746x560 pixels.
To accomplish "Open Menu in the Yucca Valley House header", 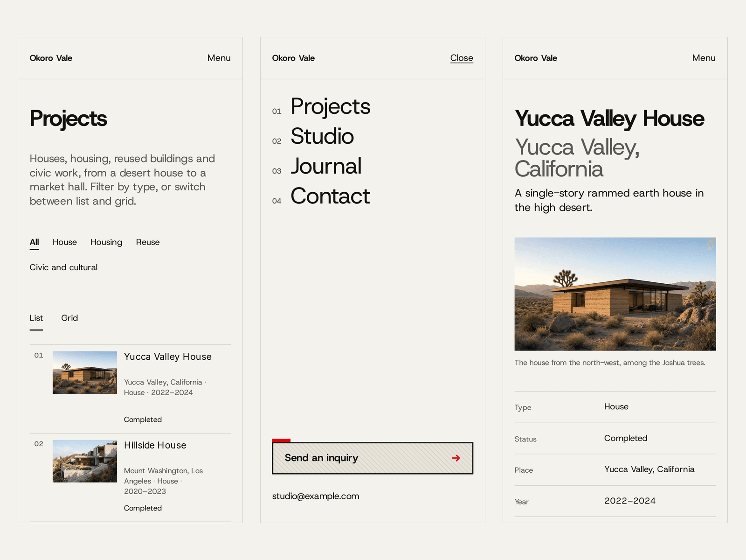I will coord(704,58).
